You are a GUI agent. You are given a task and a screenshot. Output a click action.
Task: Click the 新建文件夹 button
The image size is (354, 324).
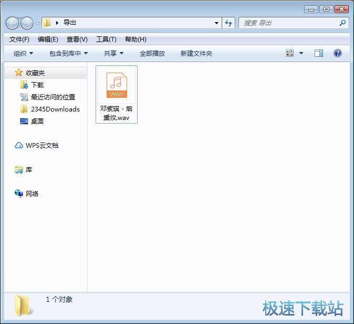[x=196, y=54]
